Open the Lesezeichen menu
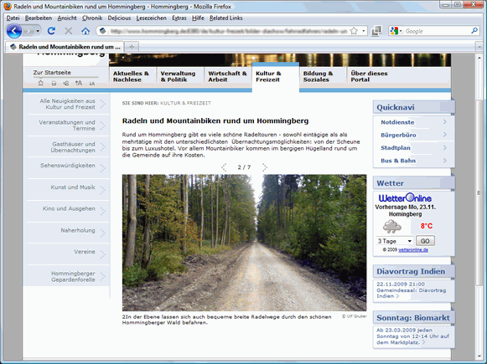The image size is (487, 364). coord(151,18)
